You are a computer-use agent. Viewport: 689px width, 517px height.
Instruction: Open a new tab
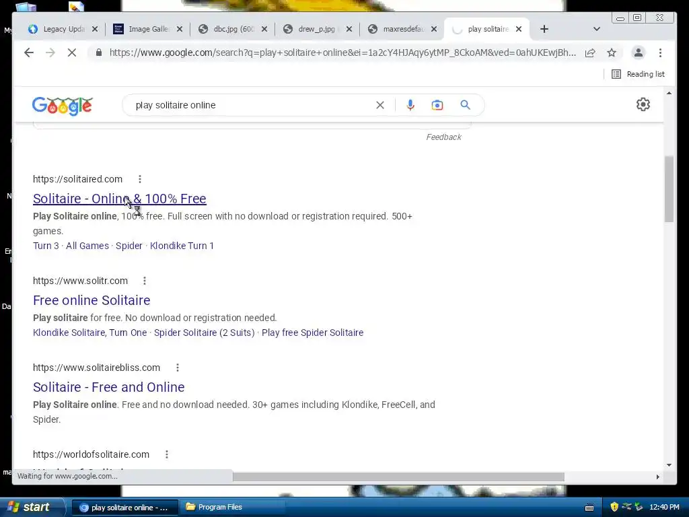(x=544, y=29)
